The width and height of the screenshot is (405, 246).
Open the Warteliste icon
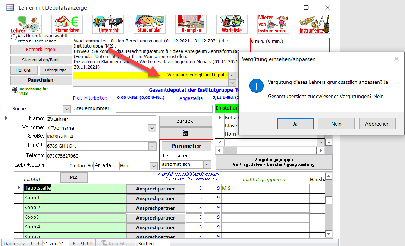(x=232, y=24)
